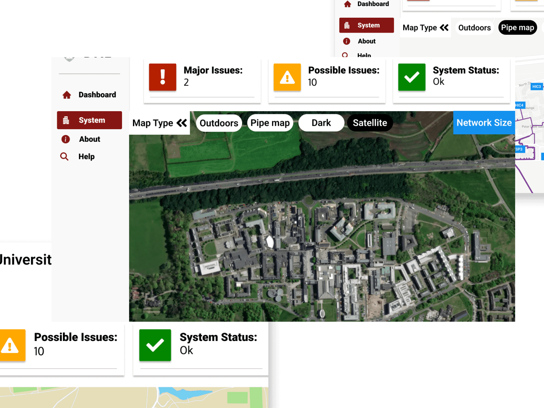Collapse Map Type chevrons in main window

[x=182, y=123]
